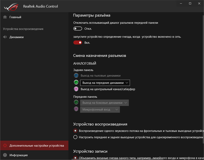Open the Выход на передние динамики dropdown
This screenshot has height=160, width=204.
coord(105,83)
